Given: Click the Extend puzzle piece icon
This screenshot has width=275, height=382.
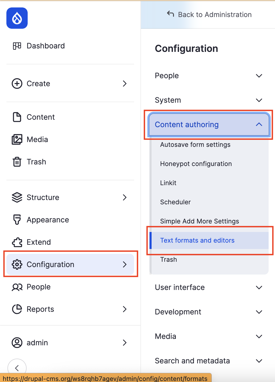Looking at the screenshot, I should click(17, 242).
